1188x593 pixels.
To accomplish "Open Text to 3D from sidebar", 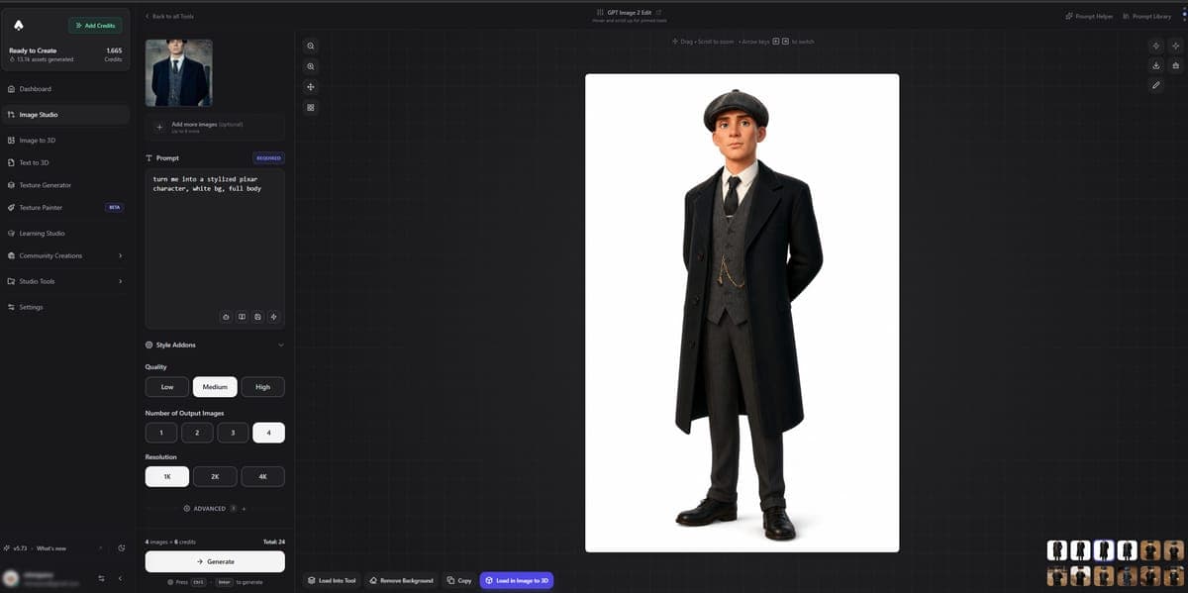I will [x=65, y=162].
